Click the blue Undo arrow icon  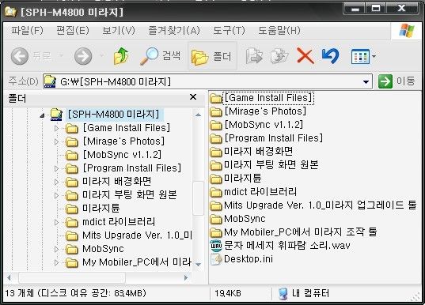point(331,56)
